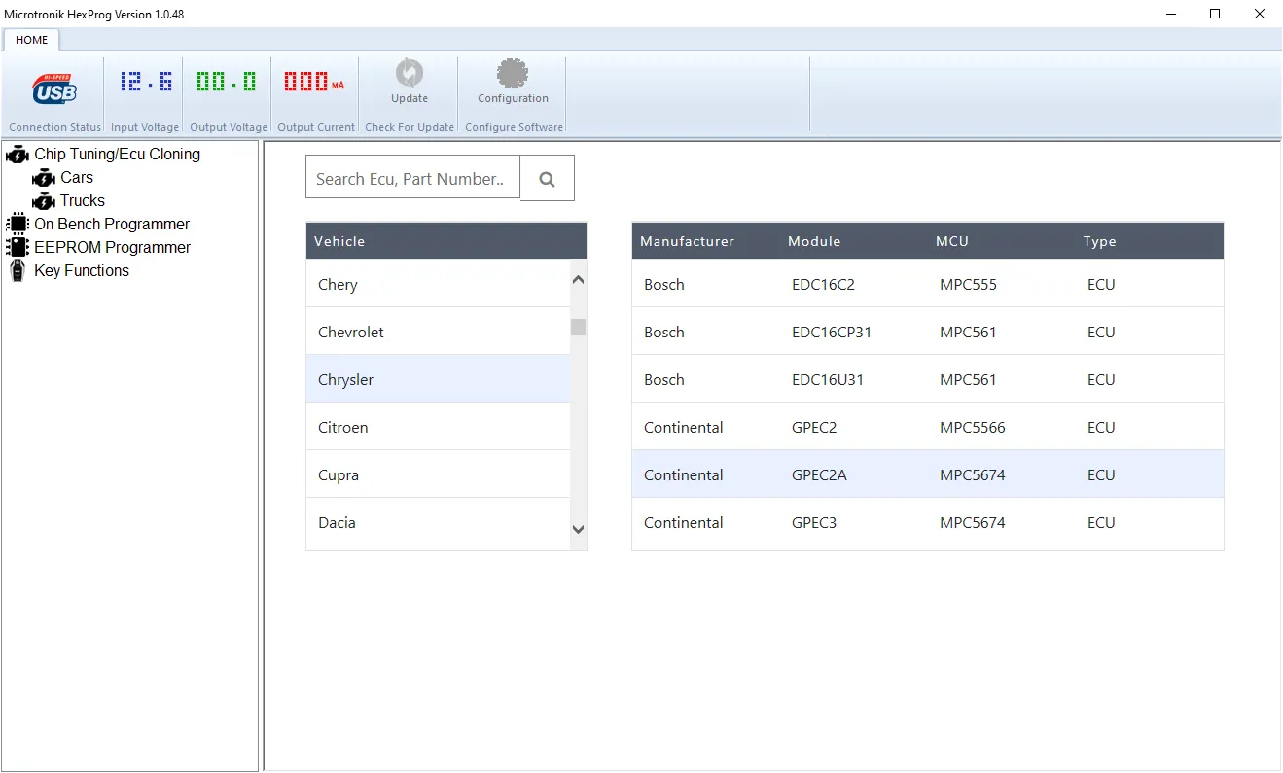Click the vehicle list scroll up arrow
Viewport: 1283px width, 773px height.
click(x=579, y=280)
